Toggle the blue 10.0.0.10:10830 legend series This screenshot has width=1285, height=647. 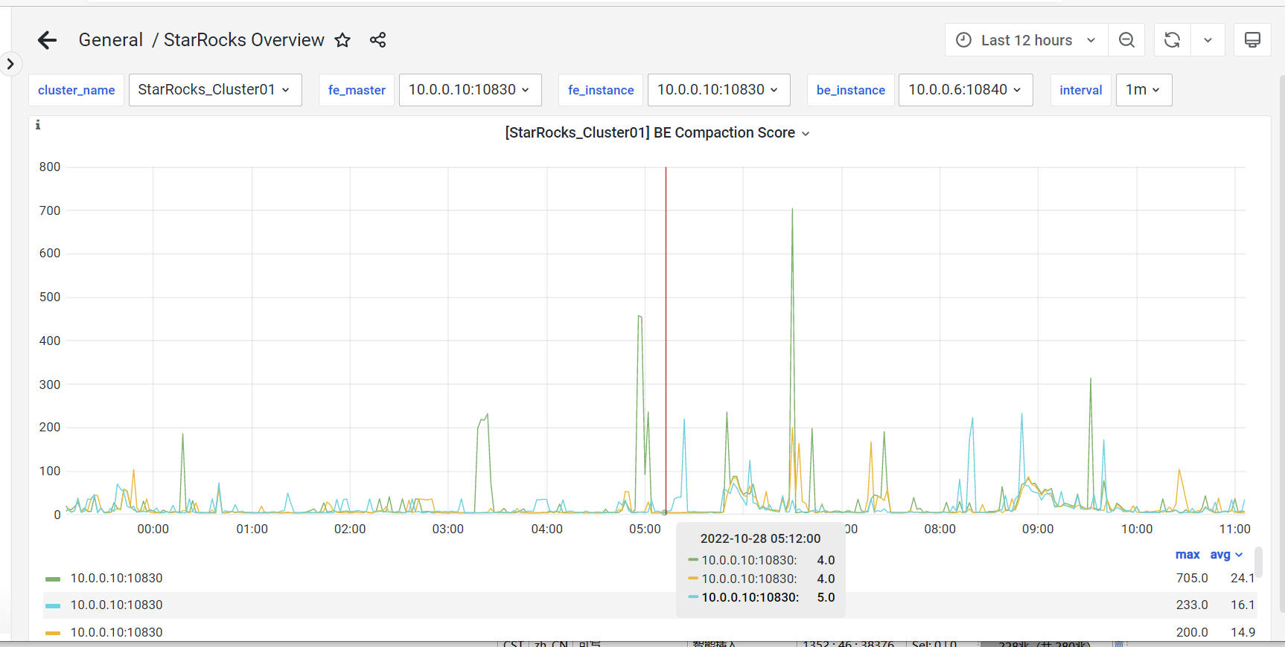click(x=116, y=605)
